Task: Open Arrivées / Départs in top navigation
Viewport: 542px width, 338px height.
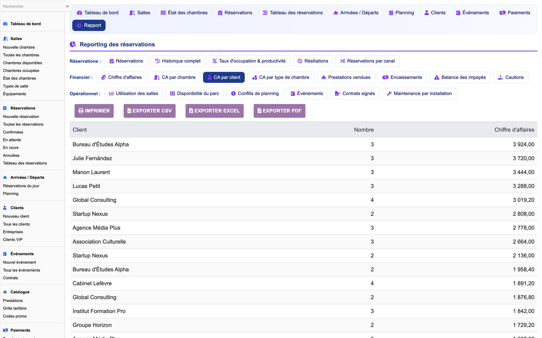Action: point(356,13)
